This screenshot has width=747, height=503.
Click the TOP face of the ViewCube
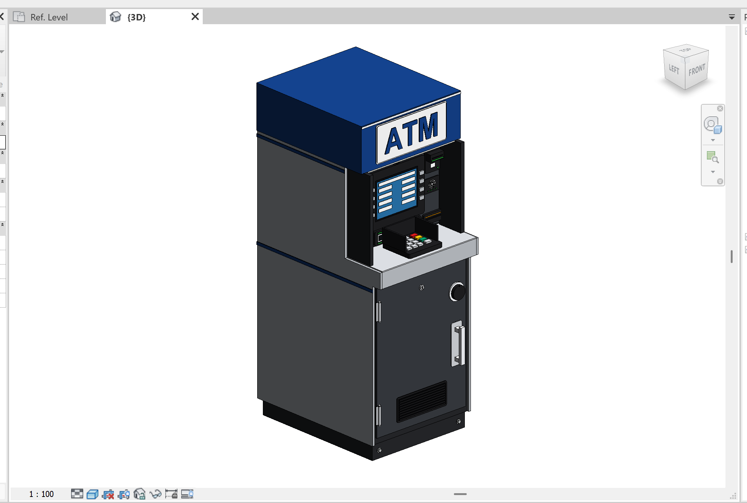click(x=685, y=50)
